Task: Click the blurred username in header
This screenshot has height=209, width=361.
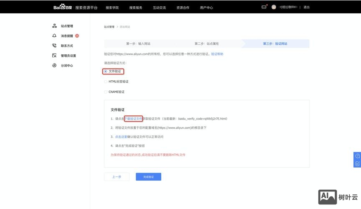Action: 288,7
